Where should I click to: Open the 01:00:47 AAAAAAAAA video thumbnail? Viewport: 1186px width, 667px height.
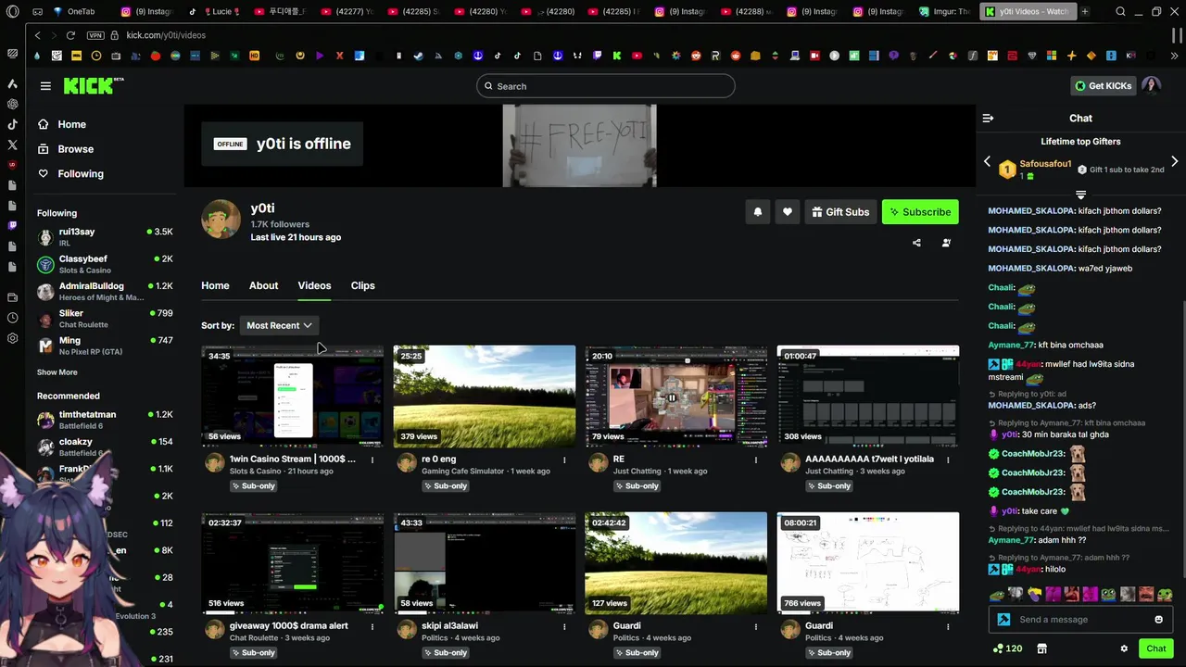pyautogui.click(x=867, y=396)
